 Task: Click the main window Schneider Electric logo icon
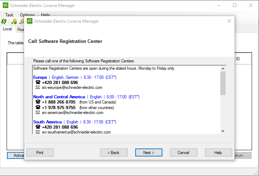pos(6,5)
